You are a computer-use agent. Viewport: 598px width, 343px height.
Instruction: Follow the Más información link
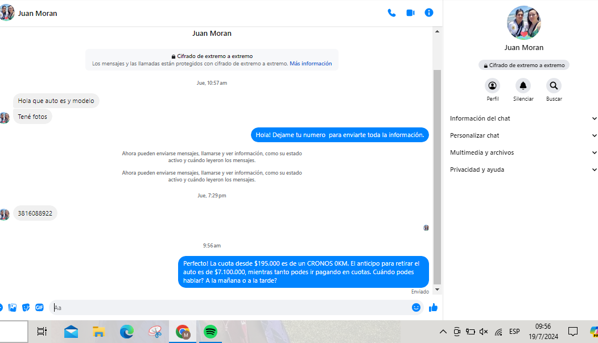pyautogui.click(x=311, y=64)
